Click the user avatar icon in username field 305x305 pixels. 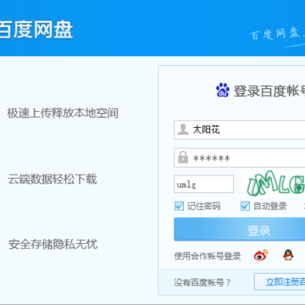pos(183,130)
